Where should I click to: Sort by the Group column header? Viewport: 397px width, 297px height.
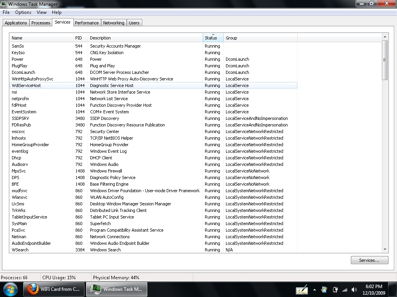260,38
